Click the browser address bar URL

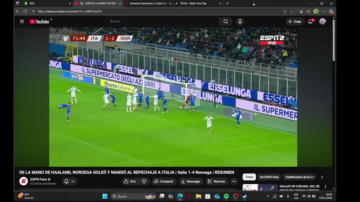(69, 12)
